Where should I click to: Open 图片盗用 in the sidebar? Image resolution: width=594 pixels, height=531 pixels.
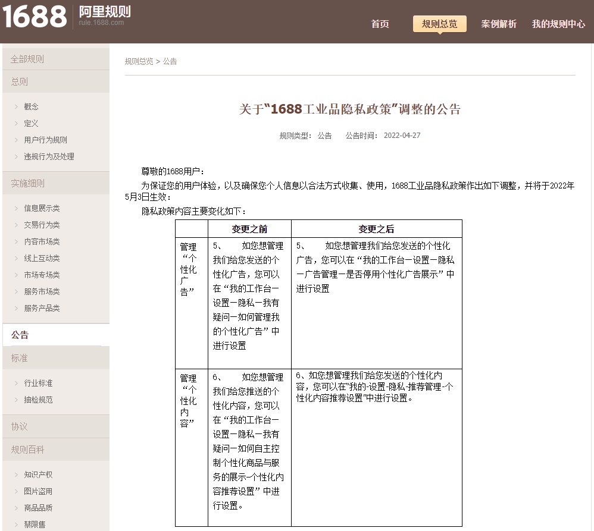(38, 491)
